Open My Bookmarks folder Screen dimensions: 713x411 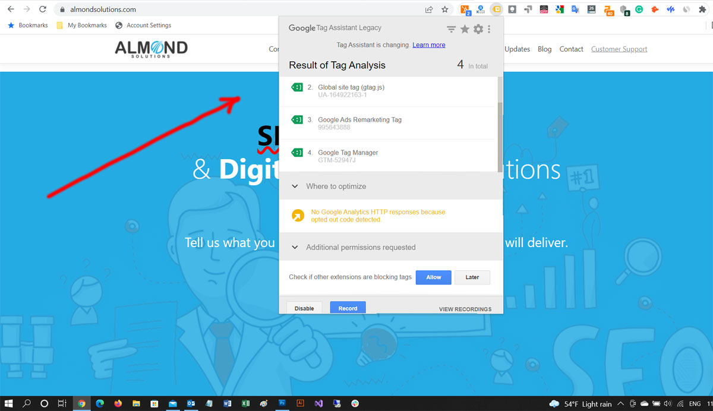click(81, 26)
